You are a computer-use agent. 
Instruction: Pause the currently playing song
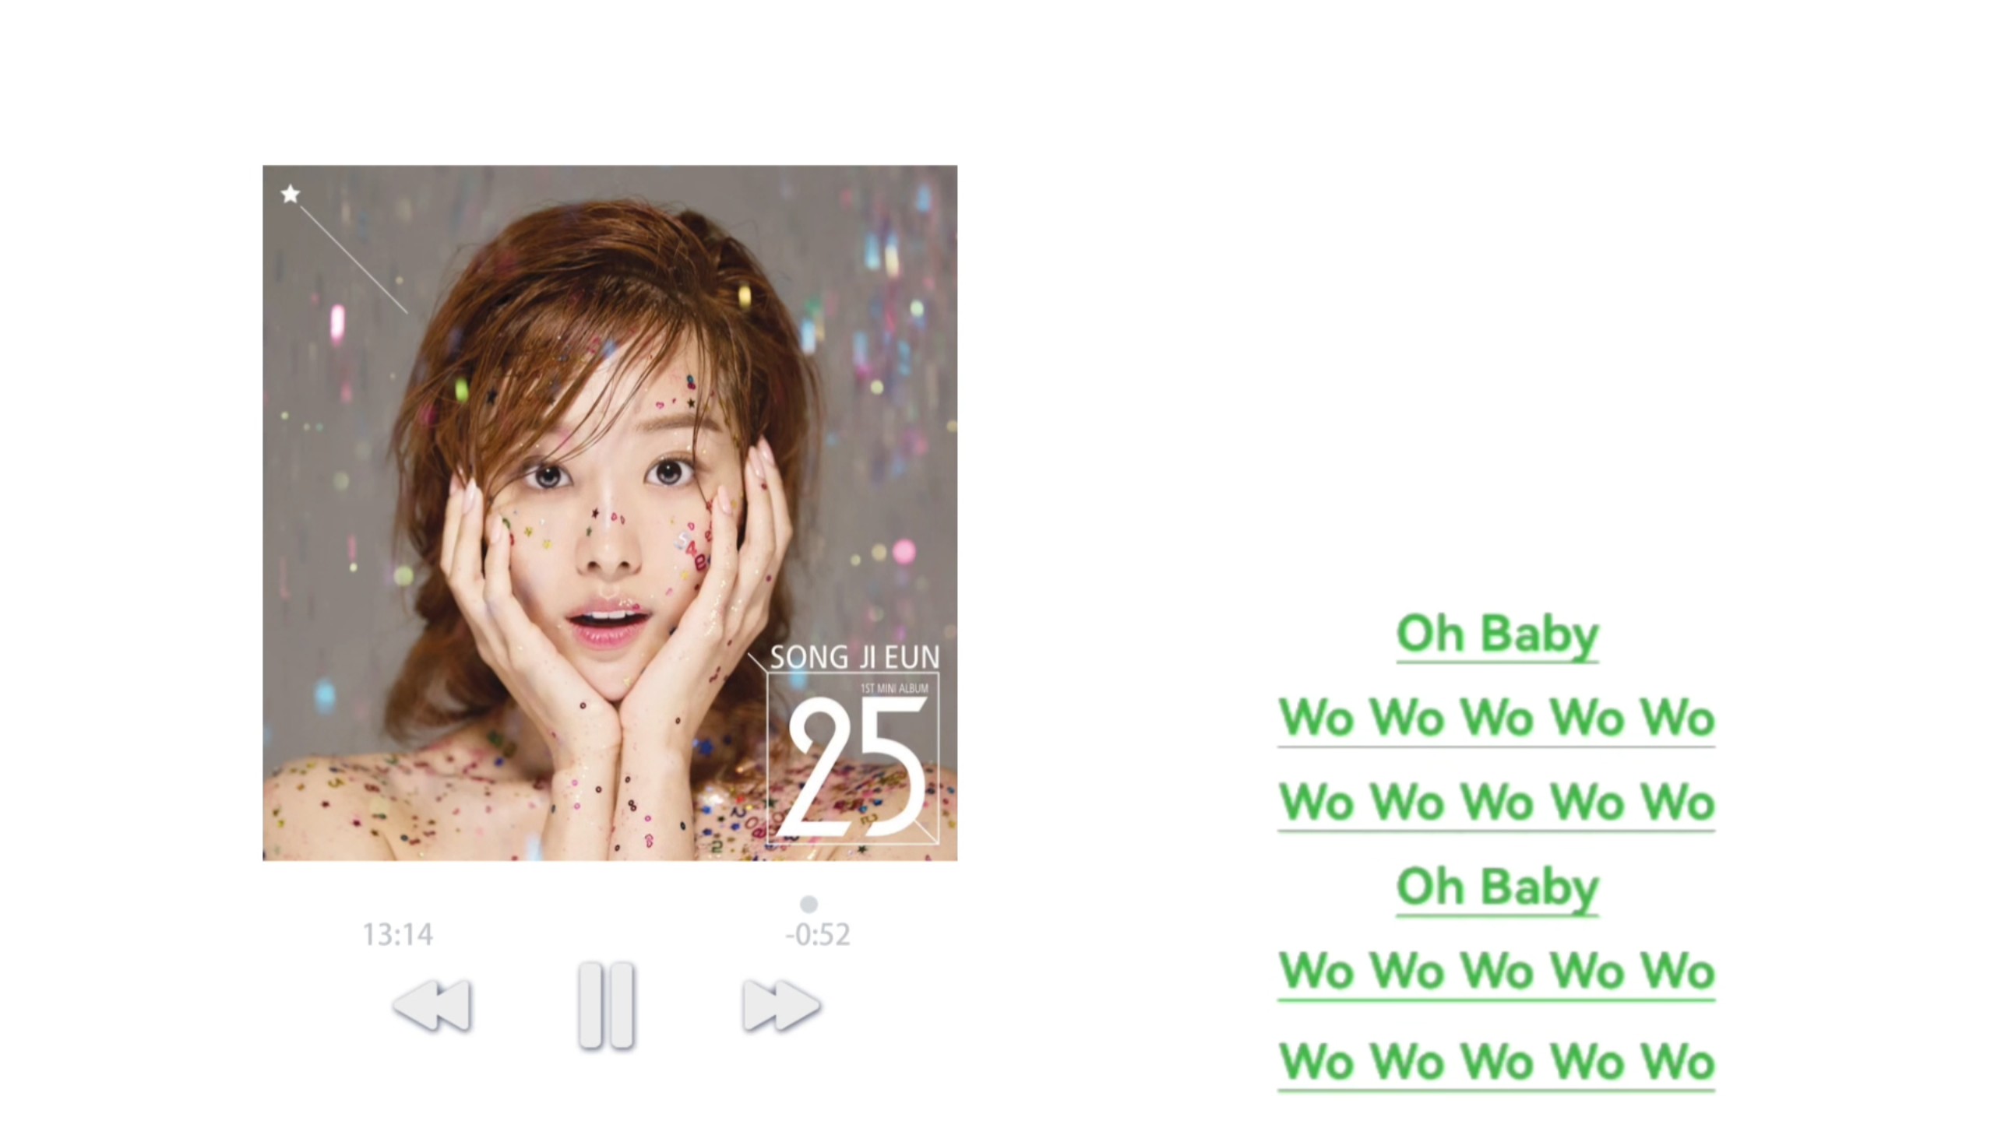[x=606, y=1005]
